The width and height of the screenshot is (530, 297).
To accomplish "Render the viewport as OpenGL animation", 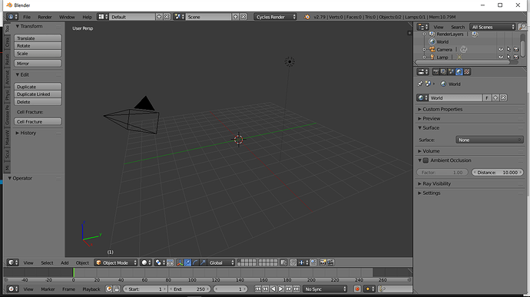I will tap(330, 262).
